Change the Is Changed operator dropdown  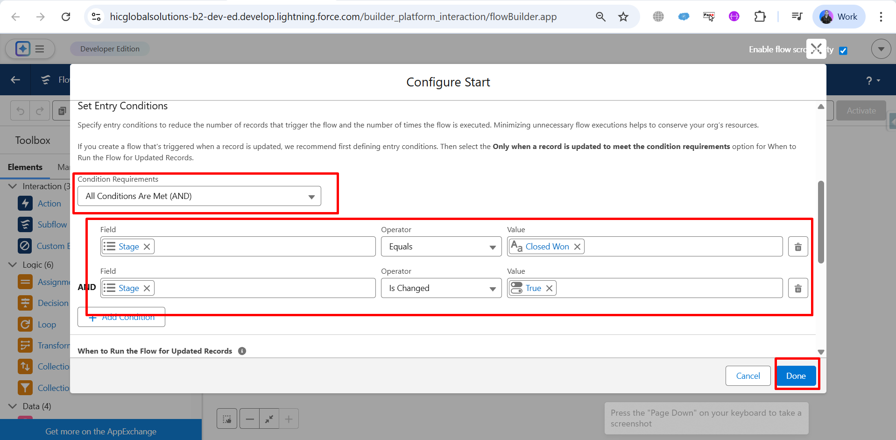point(441,288)
